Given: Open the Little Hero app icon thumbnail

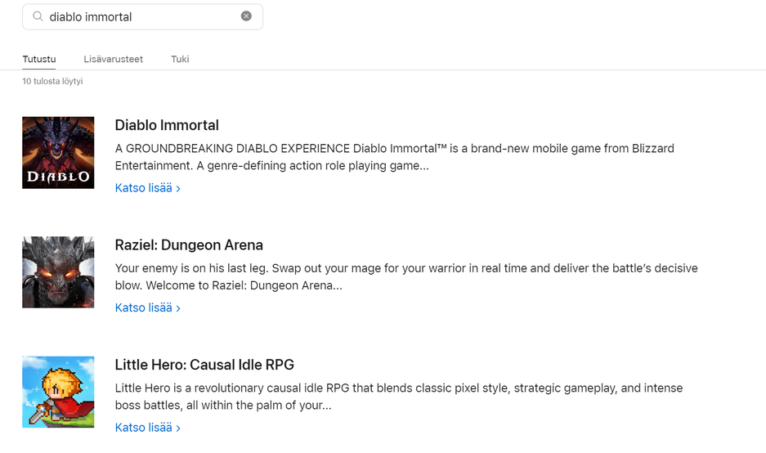Looking at the screenshot, I should click(58, 392).
